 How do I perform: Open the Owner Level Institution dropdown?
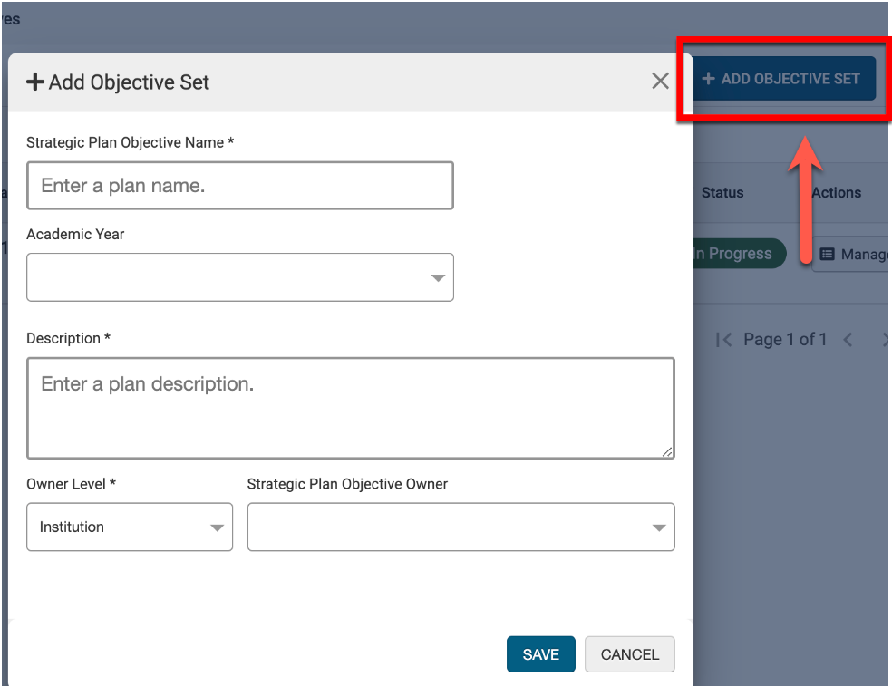[130, 527]
